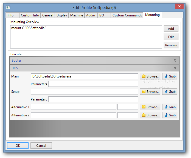The height and width of the screenshot is (158, 191).
Task: Confirm with the OK button
Action: click(18, 146)
